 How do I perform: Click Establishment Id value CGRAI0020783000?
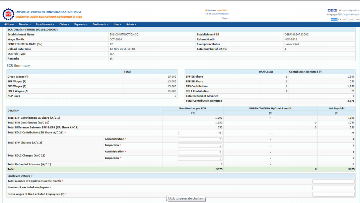pos(296,34)
